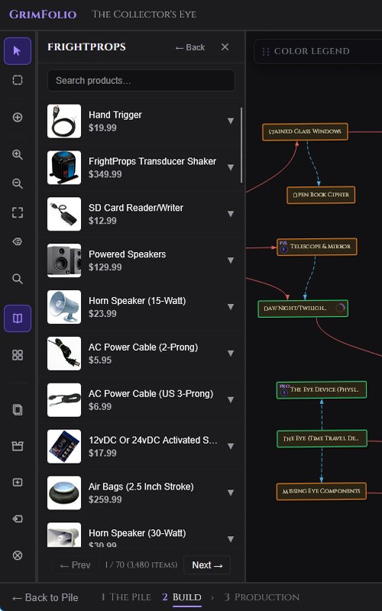This screenshot has width=382, height=611.
Task: Select the Day/Night/Twilight node
Action: (303, 309)
